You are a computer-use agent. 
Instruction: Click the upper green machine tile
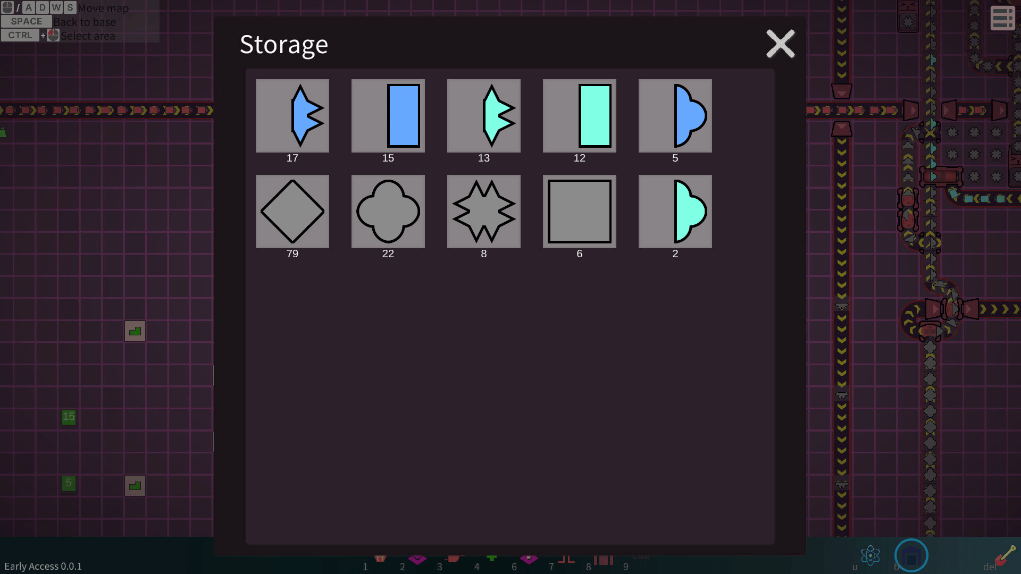click(x=135, y=331)
